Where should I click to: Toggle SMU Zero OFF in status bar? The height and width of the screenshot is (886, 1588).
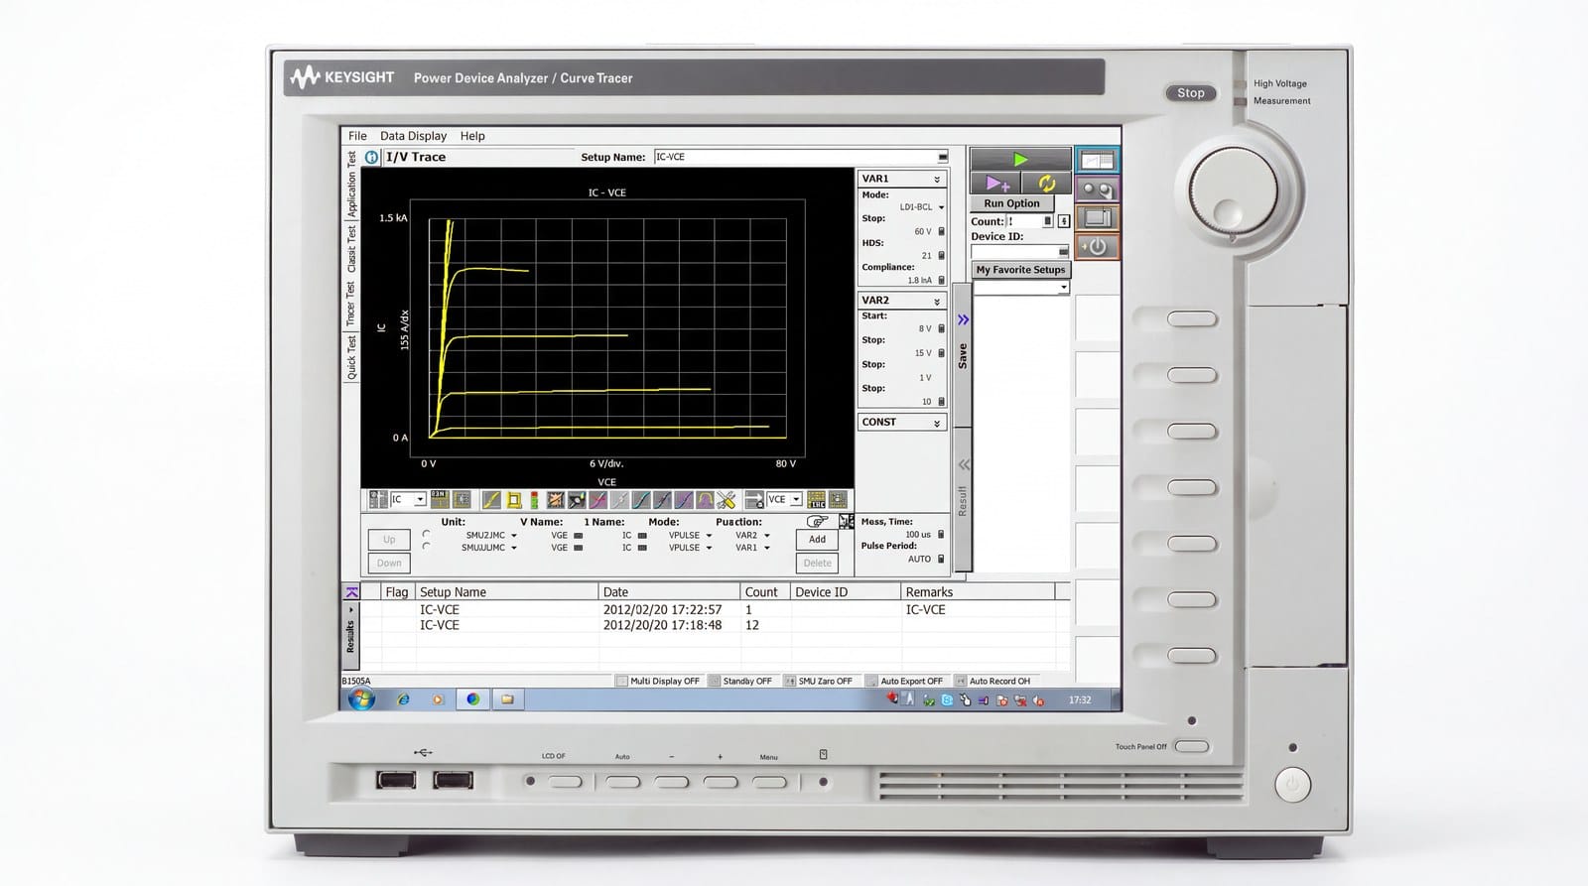(819, 681)
